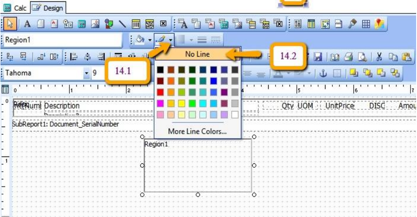Open the Tahoma font name dropdown

pyautogui.click(x=92, y=73)
